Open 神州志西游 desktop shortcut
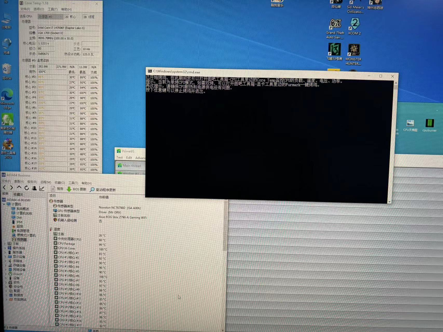 click(375, 5)
